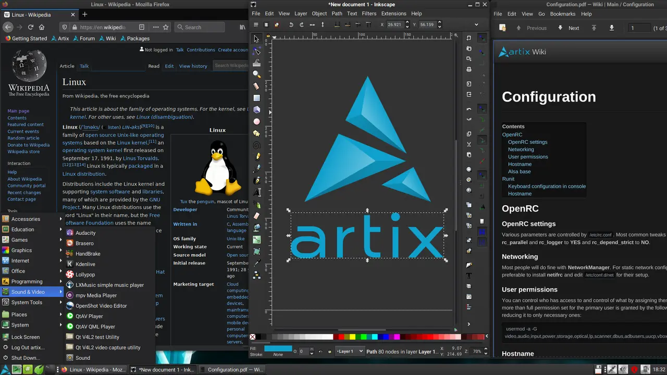Click the Forum bookmark in Firefox
667x375 pixels.
tap(83, 39)
